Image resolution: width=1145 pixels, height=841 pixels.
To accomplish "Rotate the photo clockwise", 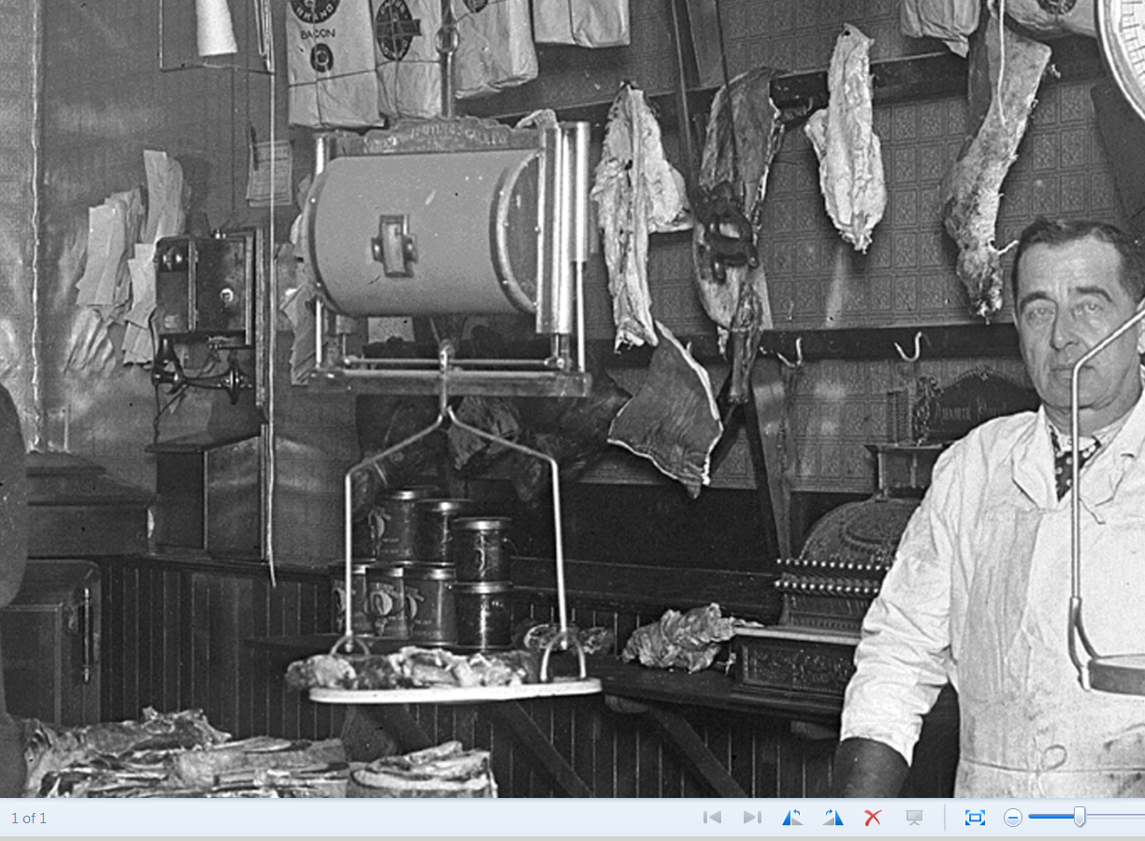I will [x=833, y=818].
